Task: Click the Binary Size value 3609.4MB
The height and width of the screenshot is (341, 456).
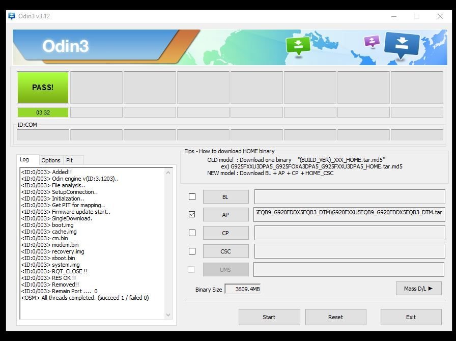Action: (243, 289)
